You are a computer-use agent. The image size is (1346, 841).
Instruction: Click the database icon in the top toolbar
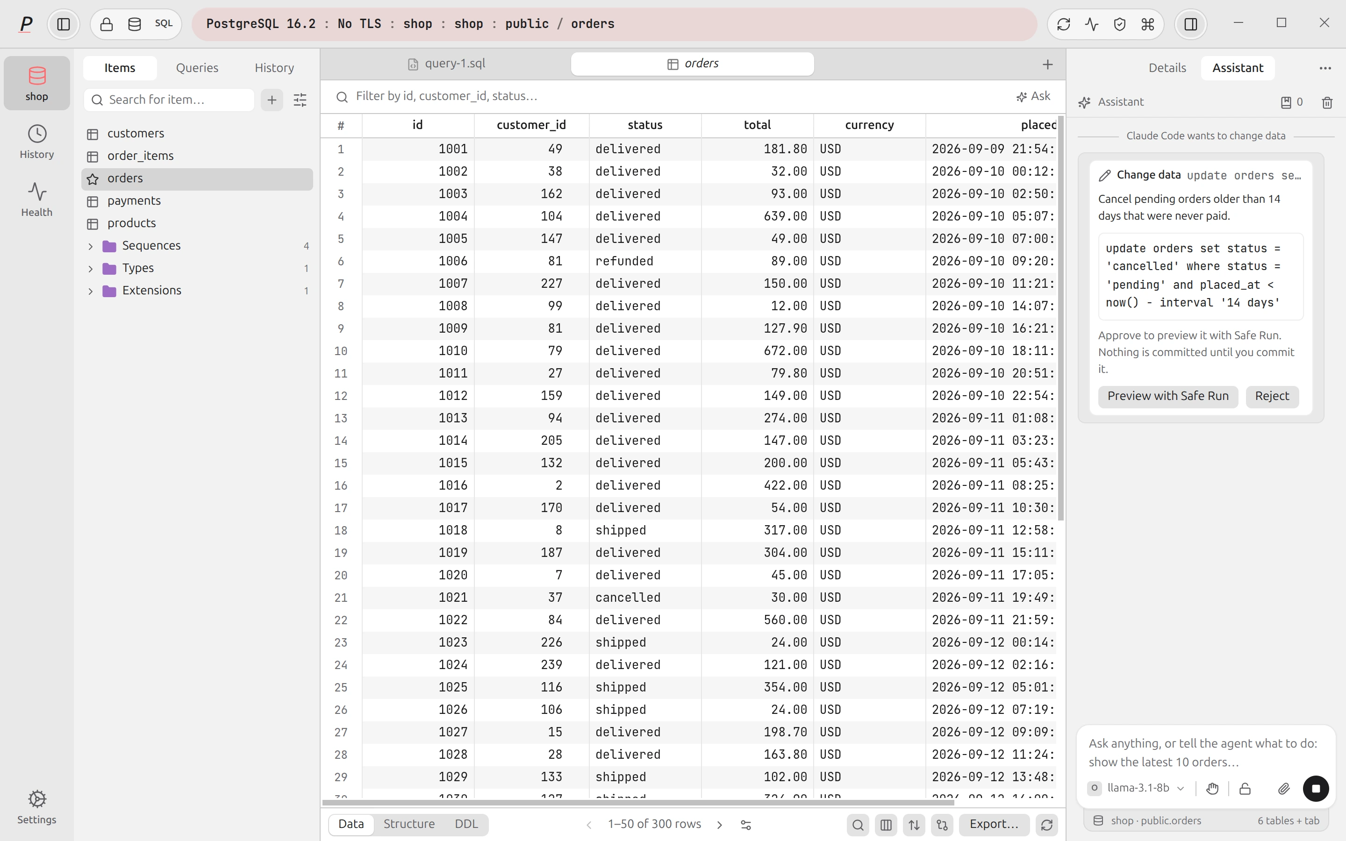point(135,24)
